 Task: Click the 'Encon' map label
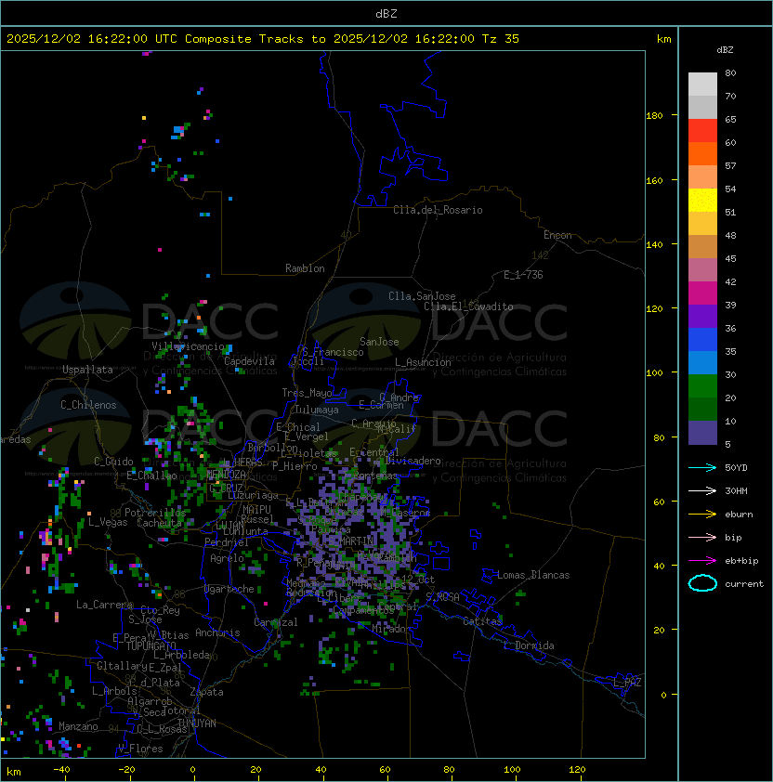[557, 235]
